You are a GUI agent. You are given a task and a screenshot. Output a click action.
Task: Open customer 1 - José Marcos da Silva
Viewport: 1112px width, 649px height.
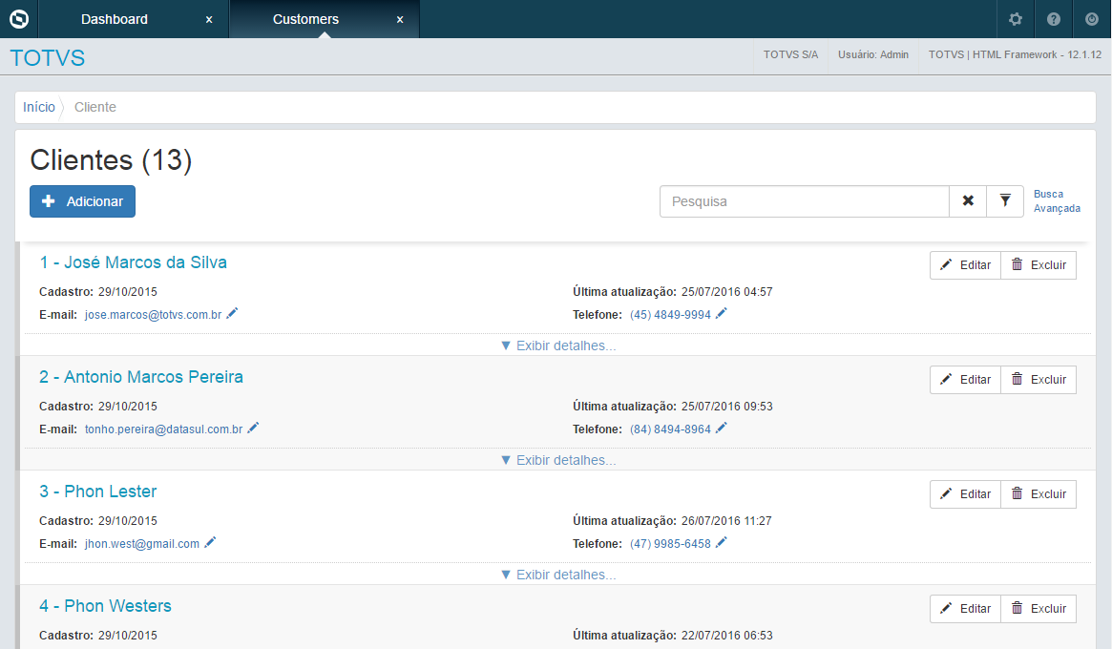coord(134,262)
